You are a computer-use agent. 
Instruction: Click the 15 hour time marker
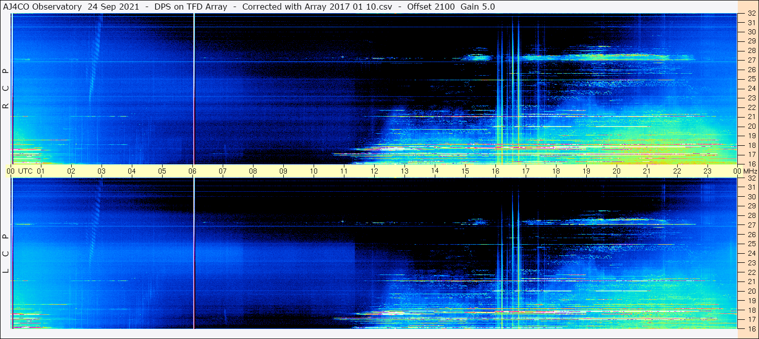(465, 171)
